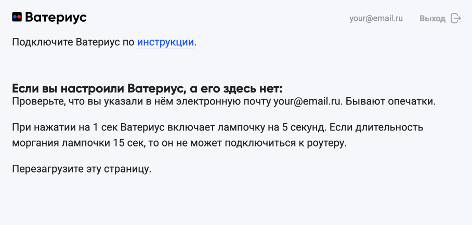Click your@email.ru inside the paragraph
The image size is (472, 225).
308,101
